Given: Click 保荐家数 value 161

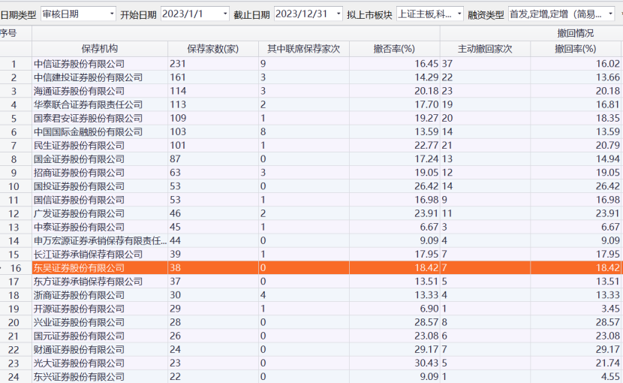Looking at the screenshot, I should (x=178, y=77).
